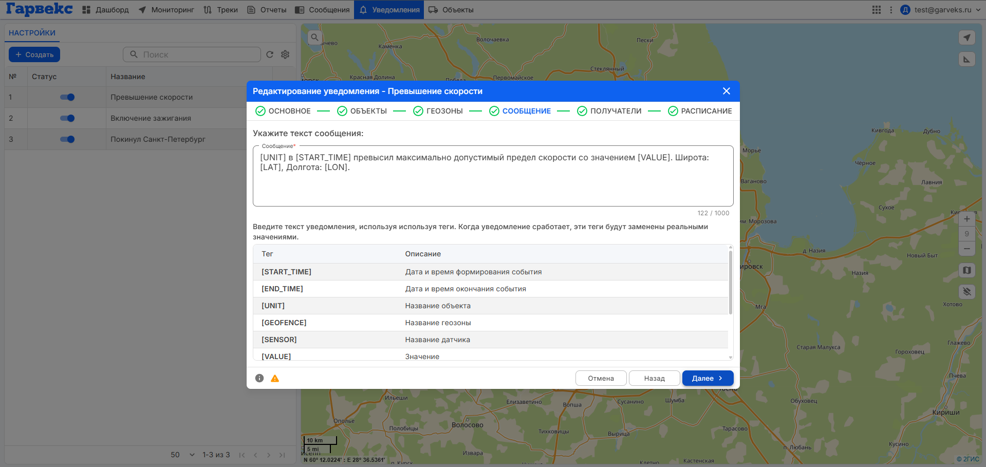Click the Гарвекс logo
Screen dimensions: 986x467
(40, 9)
